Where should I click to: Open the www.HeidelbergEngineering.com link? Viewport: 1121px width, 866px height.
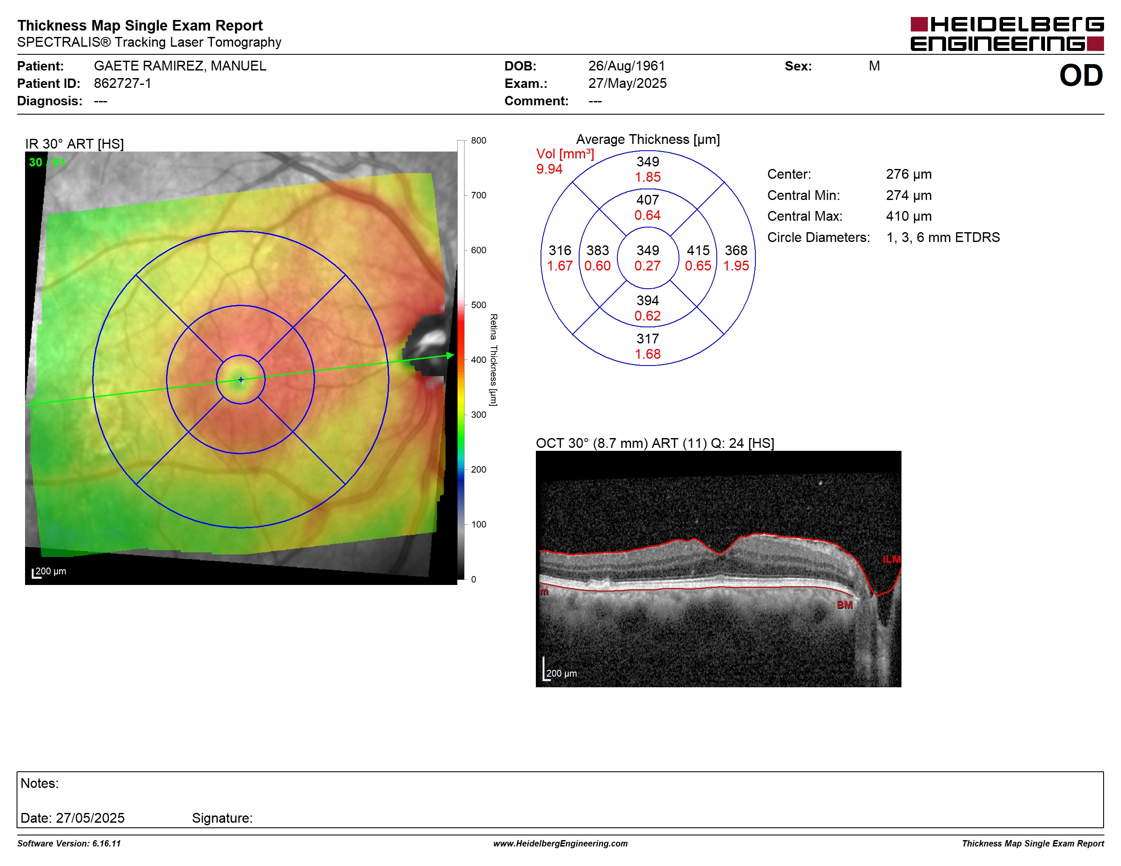[560, 844]
